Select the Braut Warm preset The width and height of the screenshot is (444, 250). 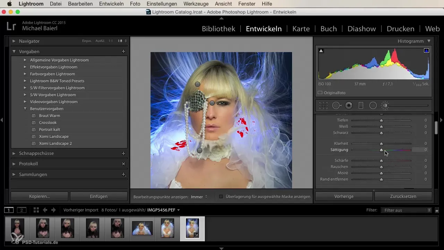pyautogui.click(x=50, y=116)
